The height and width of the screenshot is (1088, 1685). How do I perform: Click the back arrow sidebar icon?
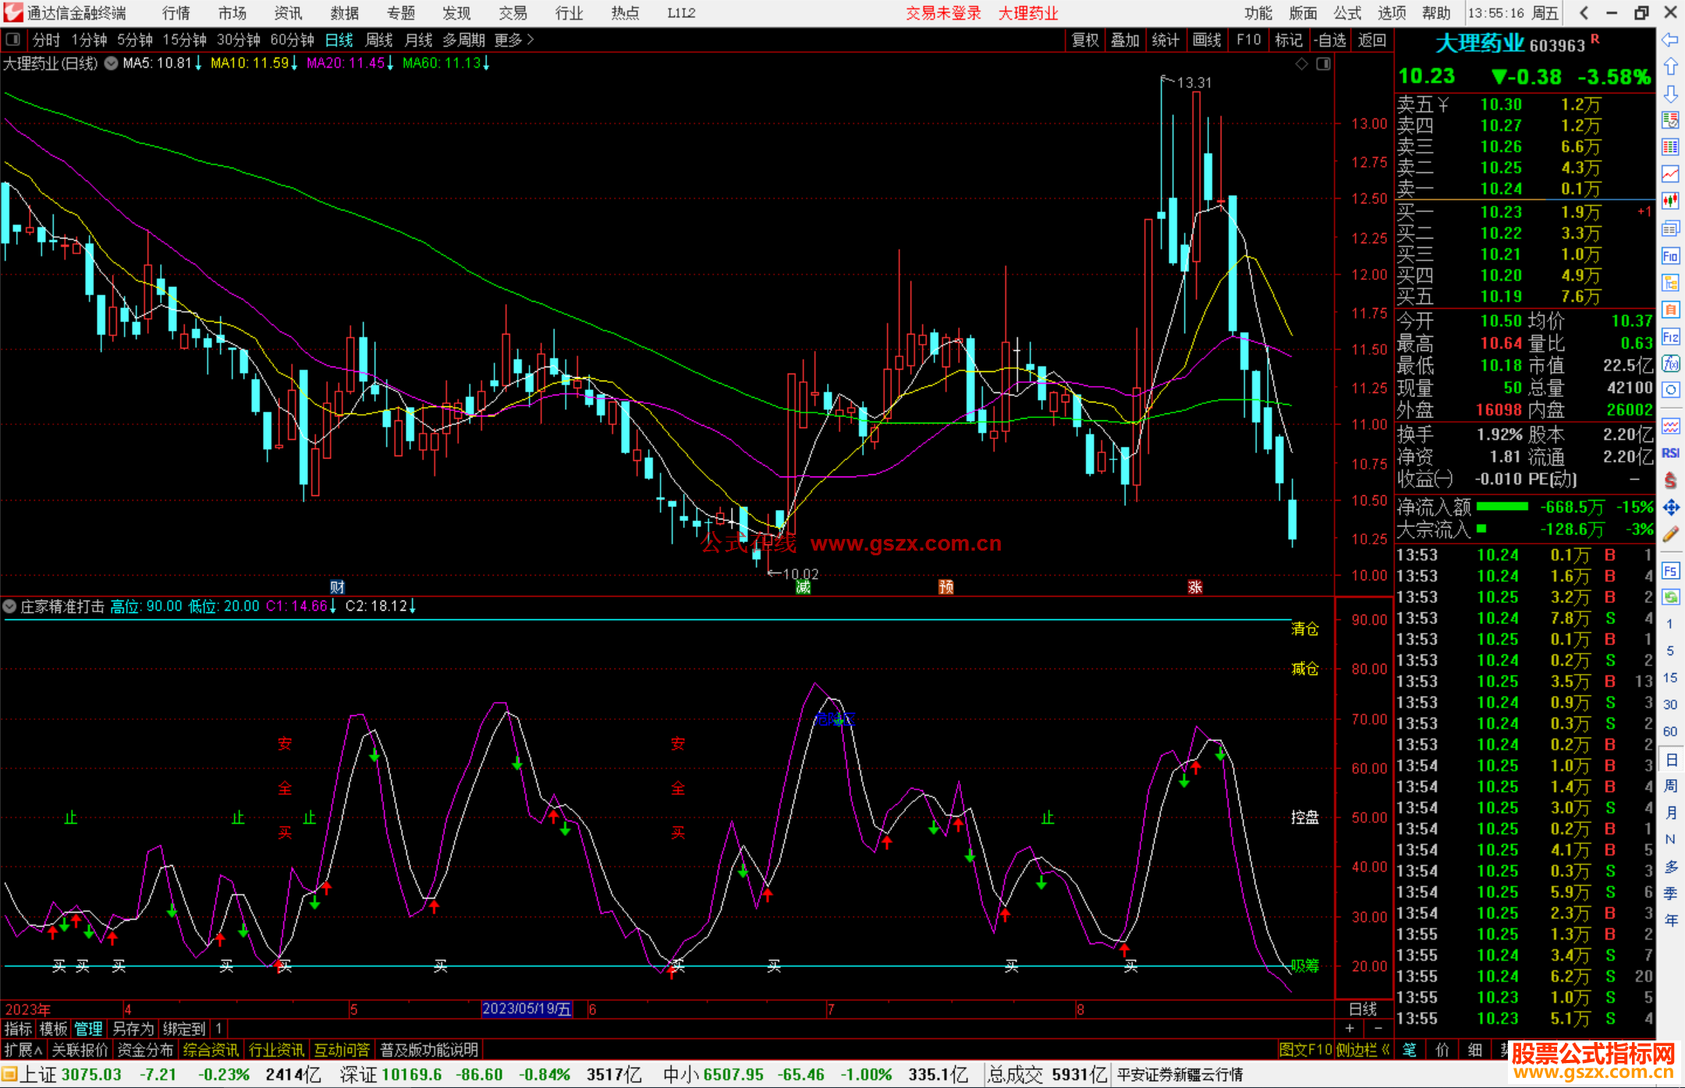click(1670, 40)
